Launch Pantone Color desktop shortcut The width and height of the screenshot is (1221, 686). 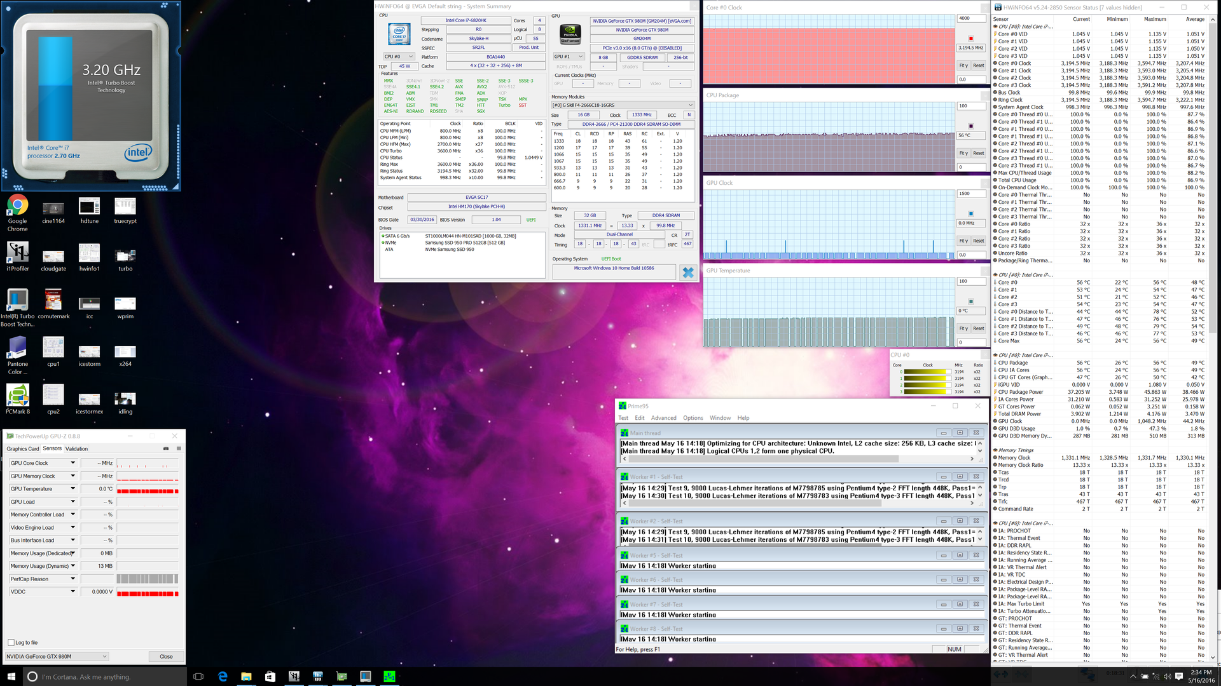pos(18,356)
